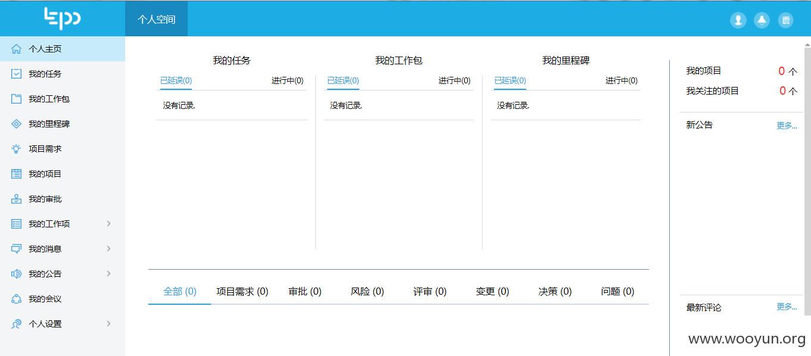Click 我关注的项目 label in right panel
This screenshot has height=356, width=811.
click(713, 91)
